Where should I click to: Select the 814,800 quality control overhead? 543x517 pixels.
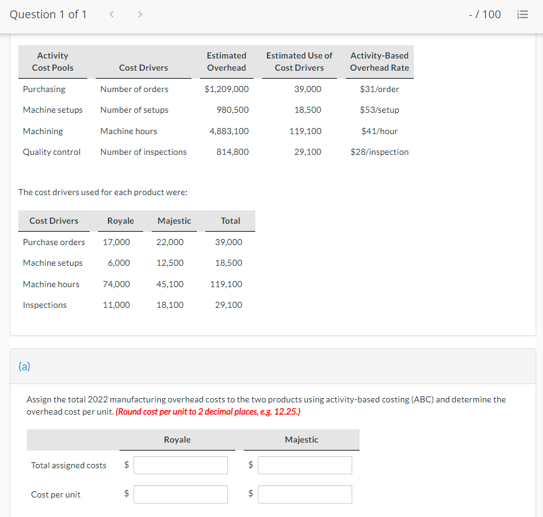(232, 152)
